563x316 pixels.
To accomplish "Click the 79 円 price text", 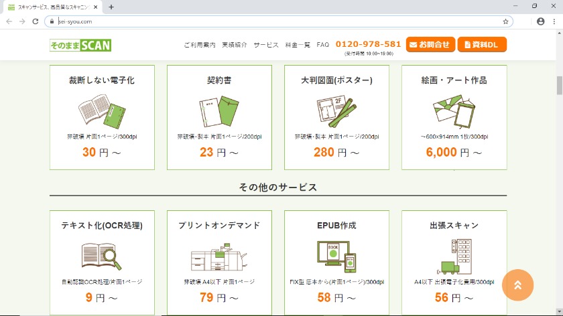I will pos(219,298).
